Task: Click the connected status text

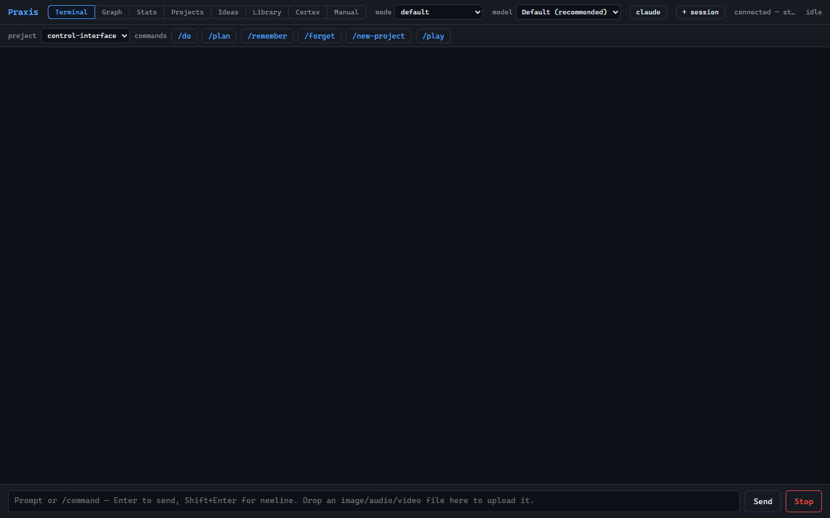Action: pyautogui.click(x=765, y=12)
